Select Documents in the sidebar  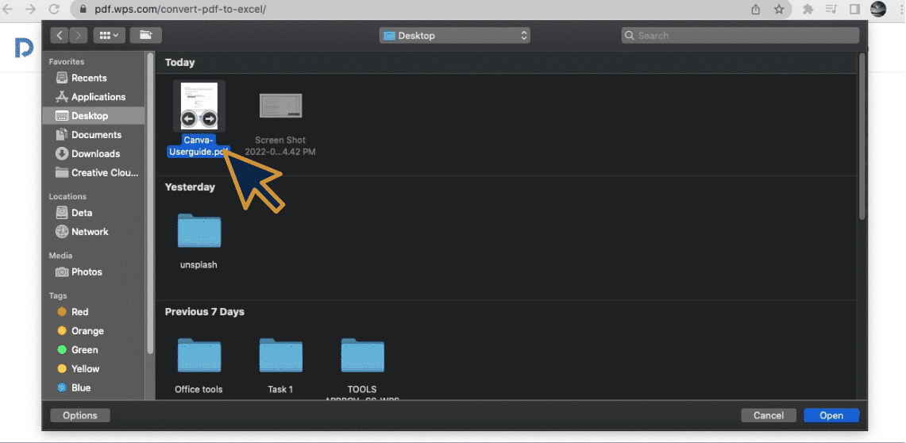pos(96,135)
